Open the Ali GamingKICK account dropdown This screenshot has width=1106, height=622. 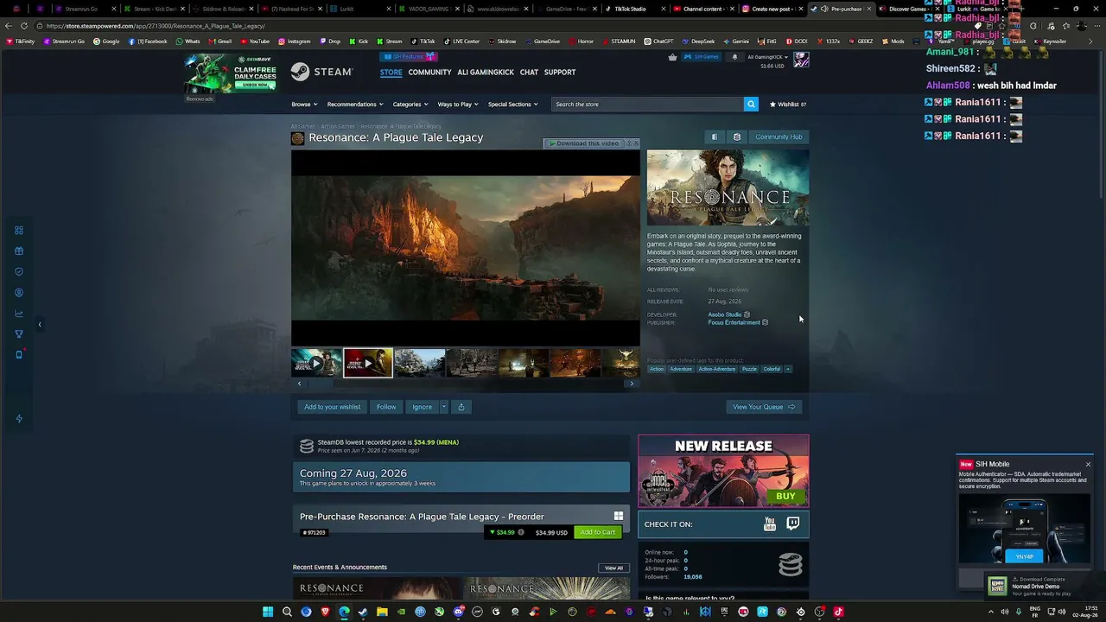click(767, 57)
